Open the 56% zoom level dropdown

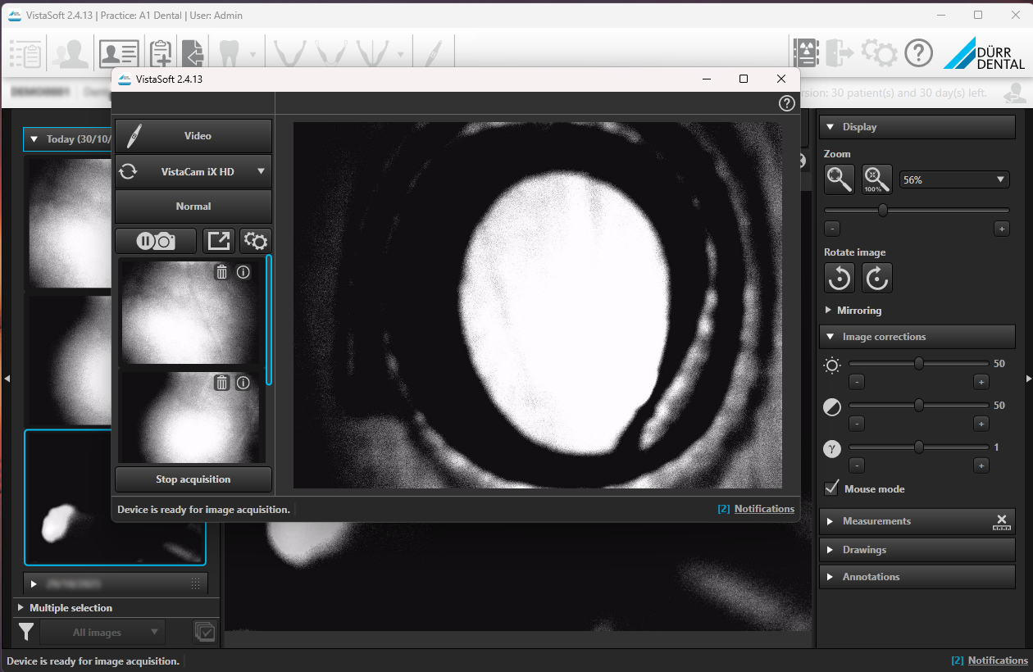[954, 179]
